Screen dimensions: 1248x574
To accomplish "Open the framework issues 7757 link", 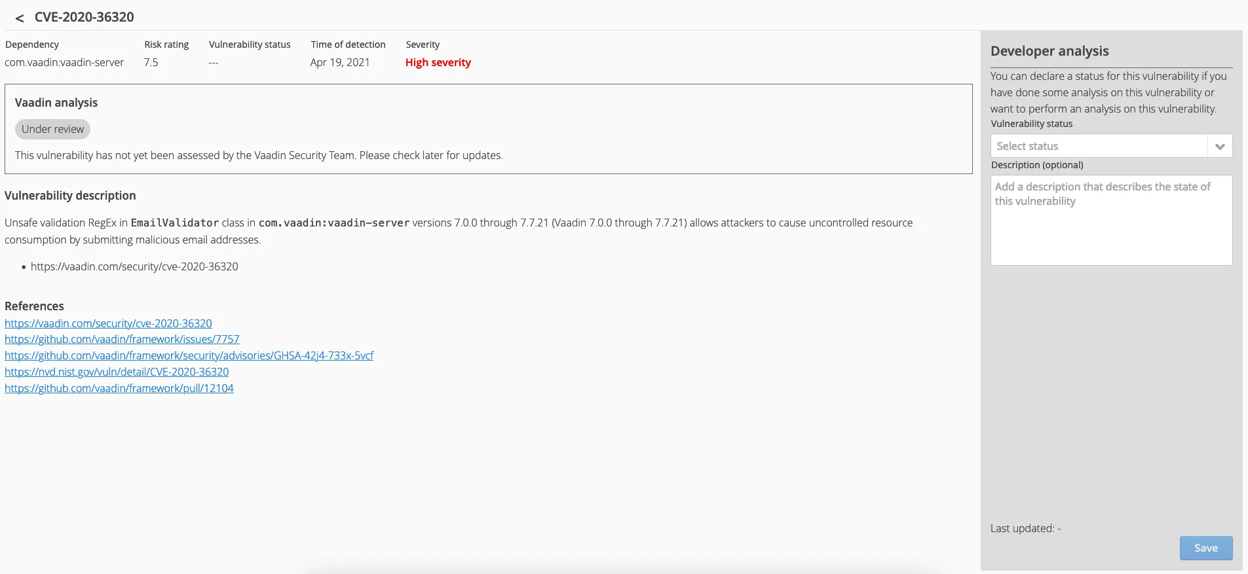I will [122, 339].
